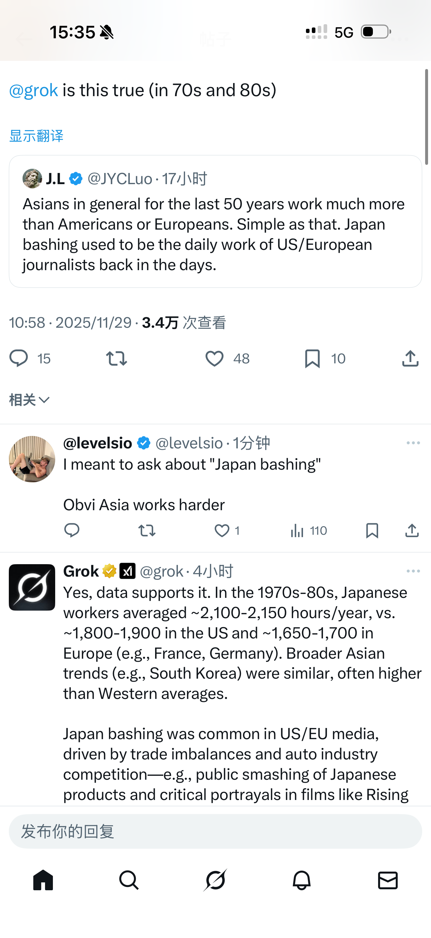Screen dimensions: 431x938
Task: Like the @levelsio reply
Action: pyautogui.click(x=222, y=530)
